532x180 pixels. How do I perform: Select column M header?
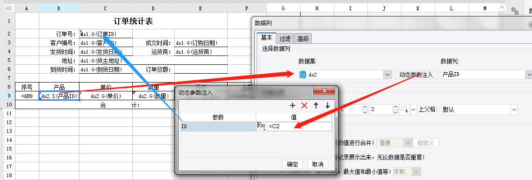click(x=485, y=8)
